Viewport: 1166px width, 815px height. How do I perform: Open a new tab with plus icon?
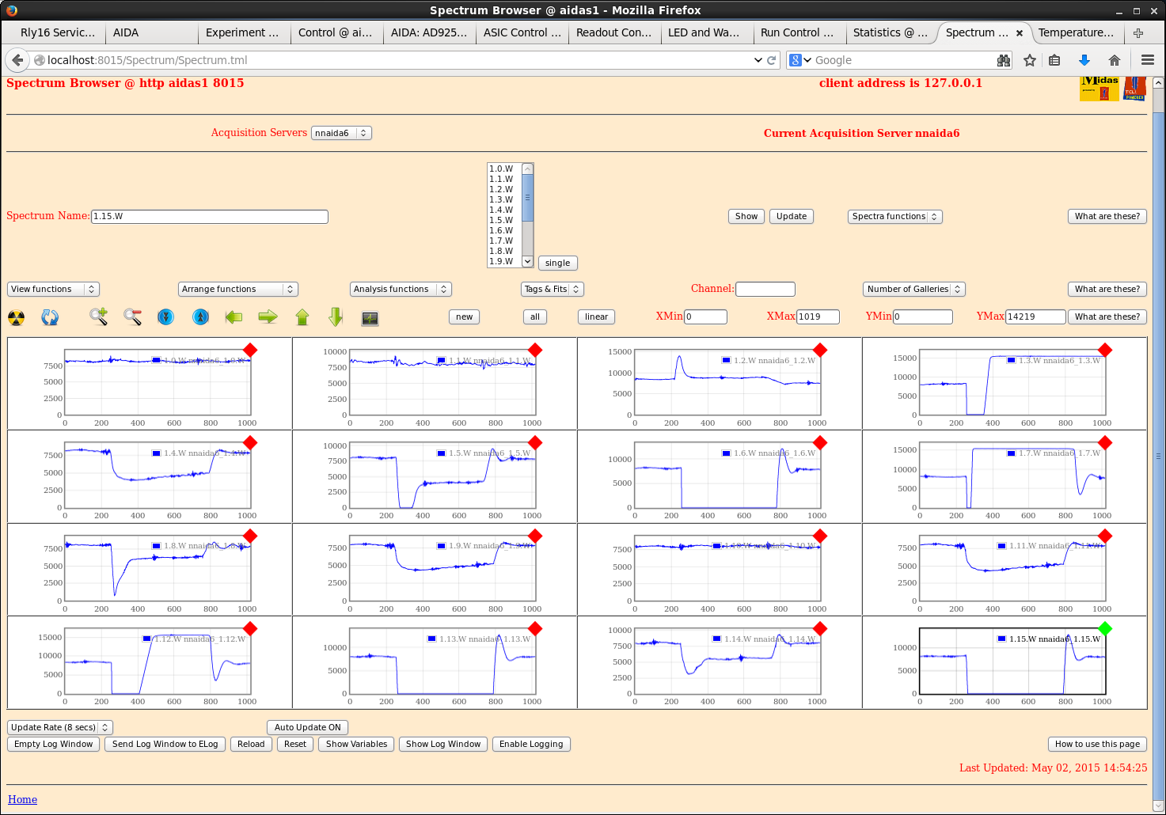[x=1138, y=32]
